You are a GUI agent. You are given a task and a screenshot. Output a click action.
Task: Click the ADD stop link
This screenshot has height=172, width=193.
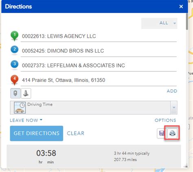click(172, 91)
